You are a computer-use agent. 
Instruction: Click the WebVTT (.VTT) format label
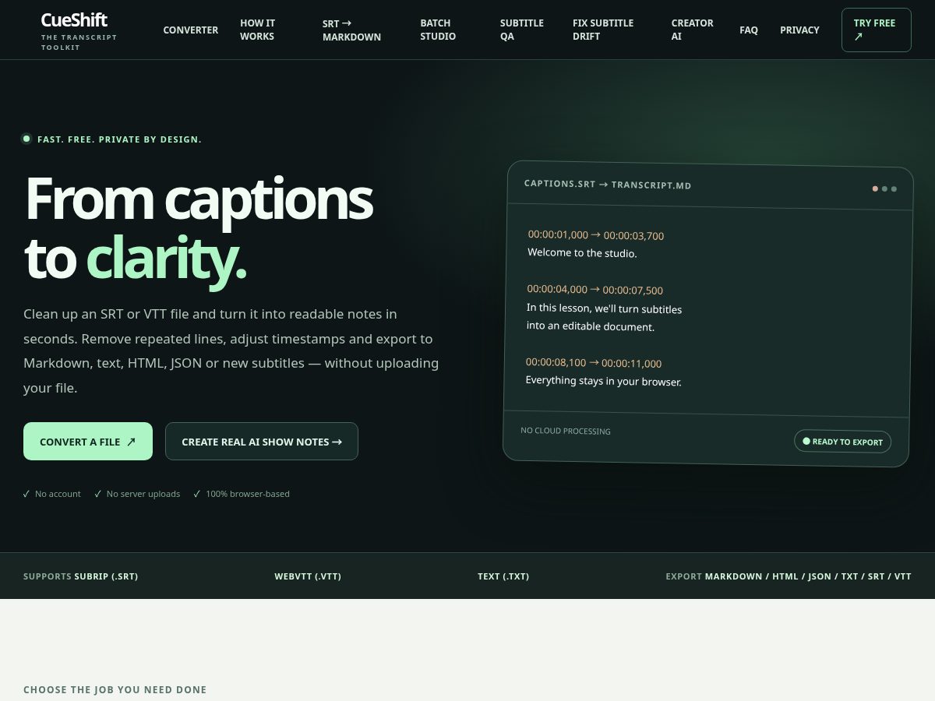(308, 576)
